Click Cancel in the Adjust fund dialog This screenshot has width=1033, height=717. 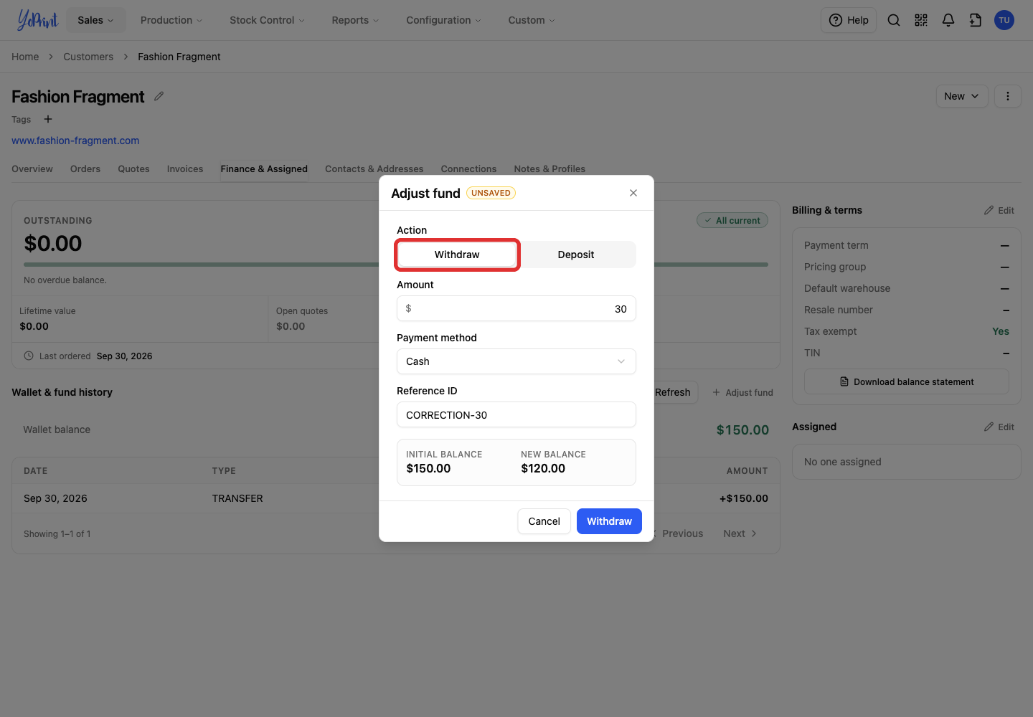point(544,521)
